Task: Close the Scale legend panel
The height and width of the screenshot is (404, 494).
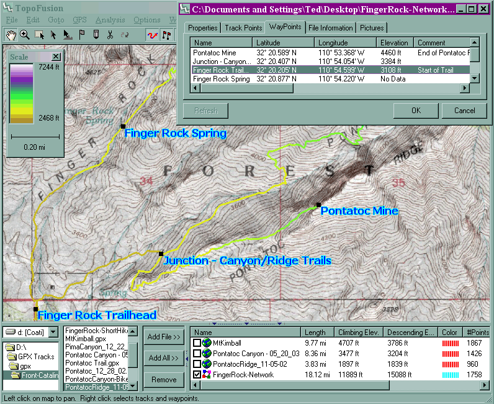Action: (56, 57)
